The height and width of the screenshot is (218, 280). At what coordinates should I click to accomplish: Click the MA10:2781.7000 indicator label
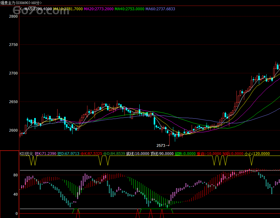point(68,9)
